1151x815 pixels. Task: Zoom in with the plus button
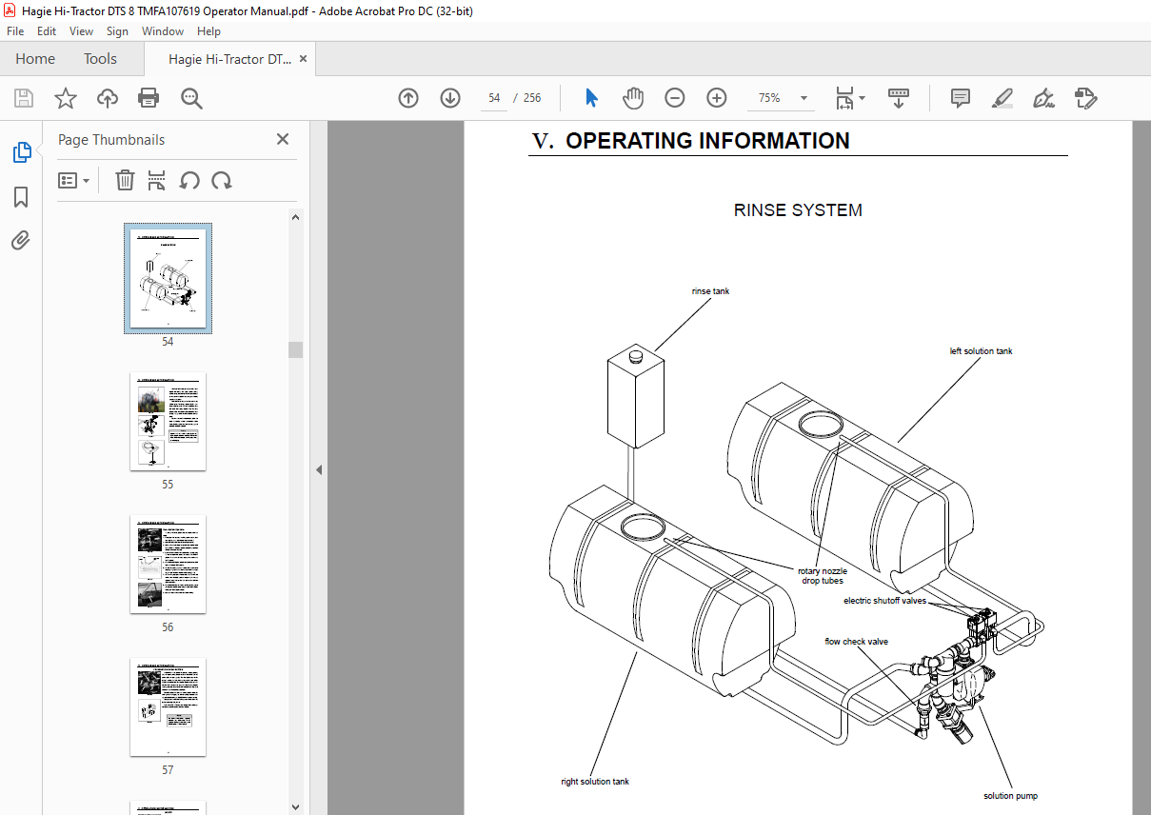(717, 98)
